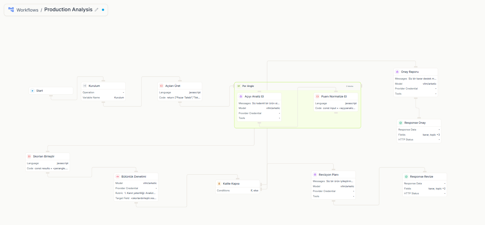Click the Kurulum variable icon
The image size is (485, 225).
pos(85,86)
